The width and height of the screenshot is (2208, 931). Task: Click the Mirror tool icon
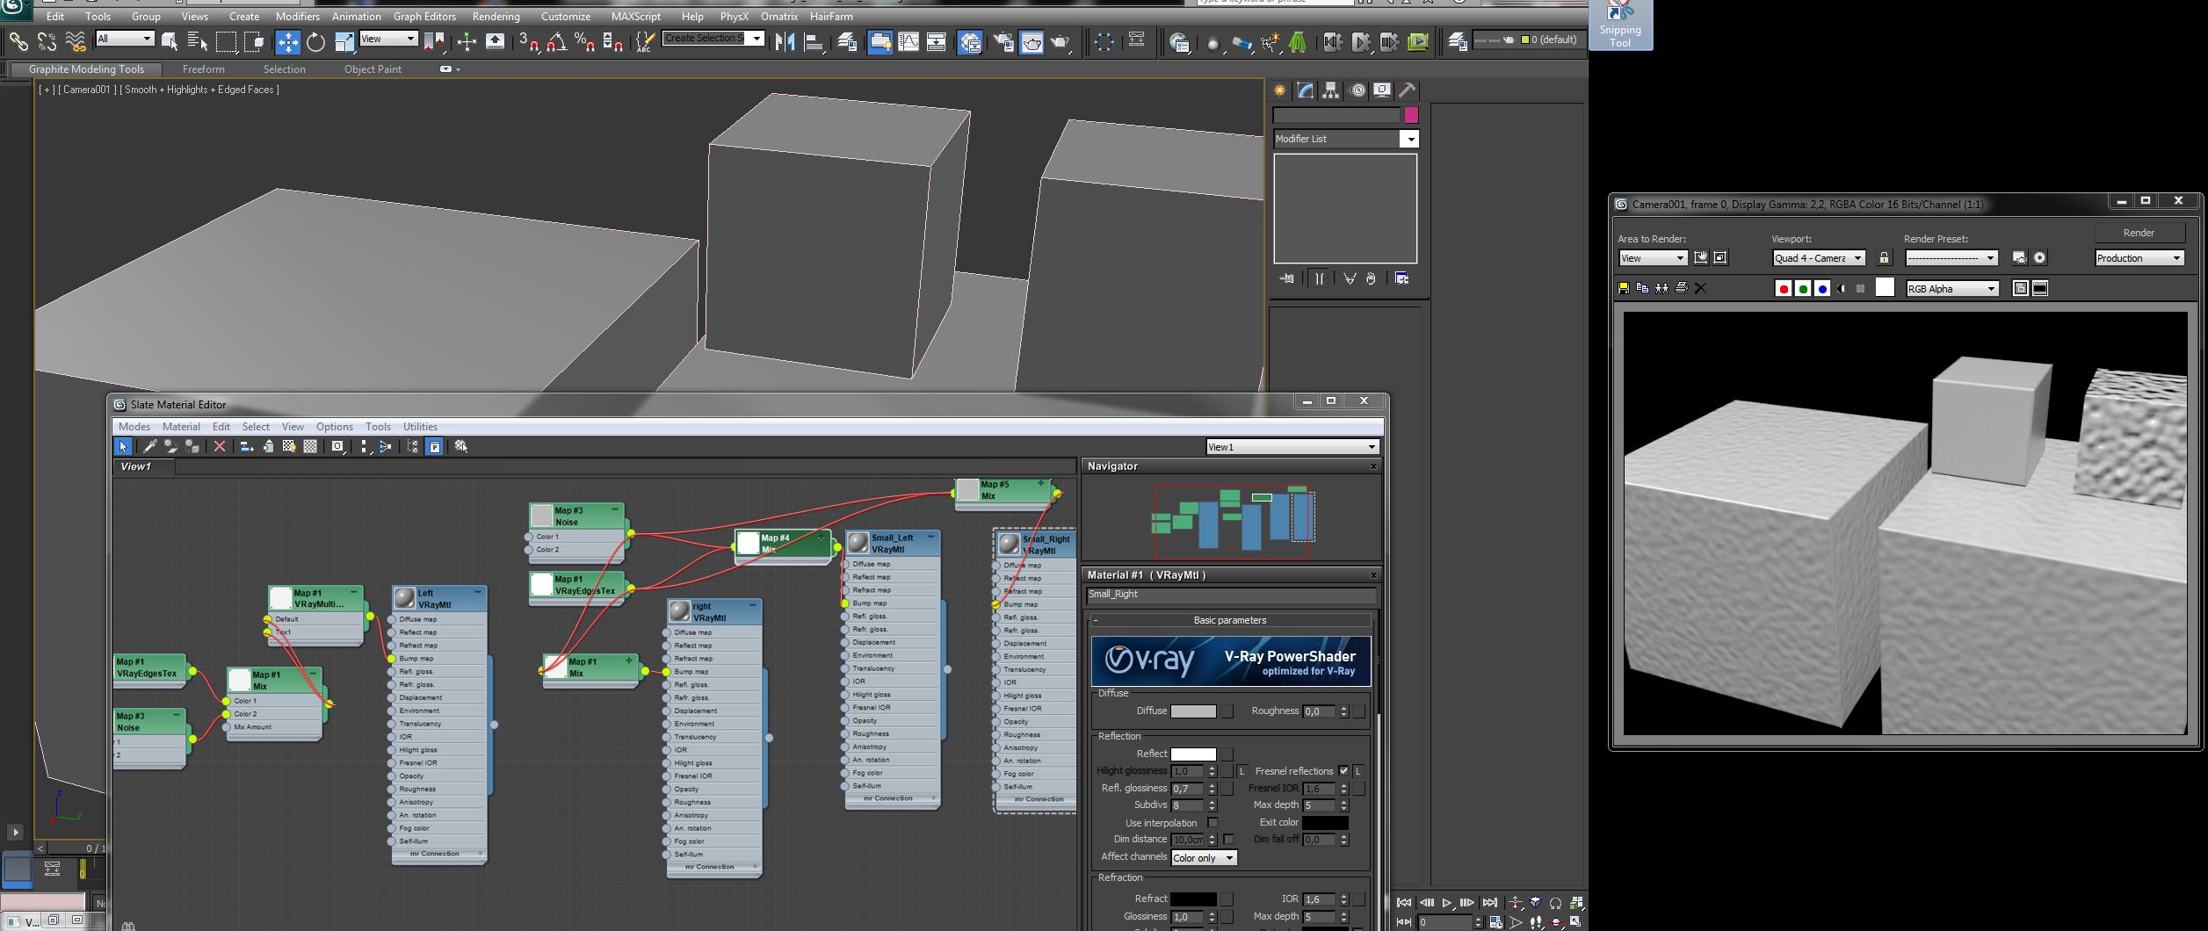[x=785, y=41]
